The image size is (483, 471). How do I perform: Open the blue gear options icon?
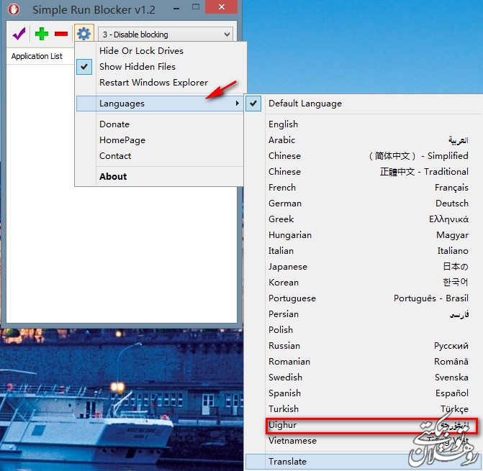pos(83,34)
